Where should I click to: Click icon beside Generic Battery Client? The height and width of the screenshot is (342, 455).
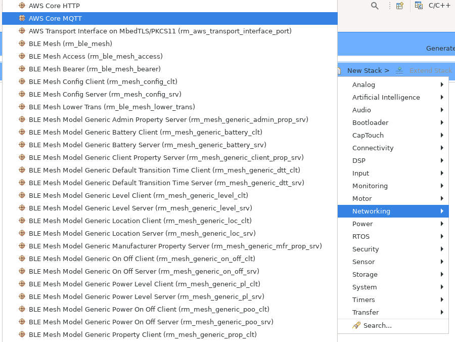(22, 132)
